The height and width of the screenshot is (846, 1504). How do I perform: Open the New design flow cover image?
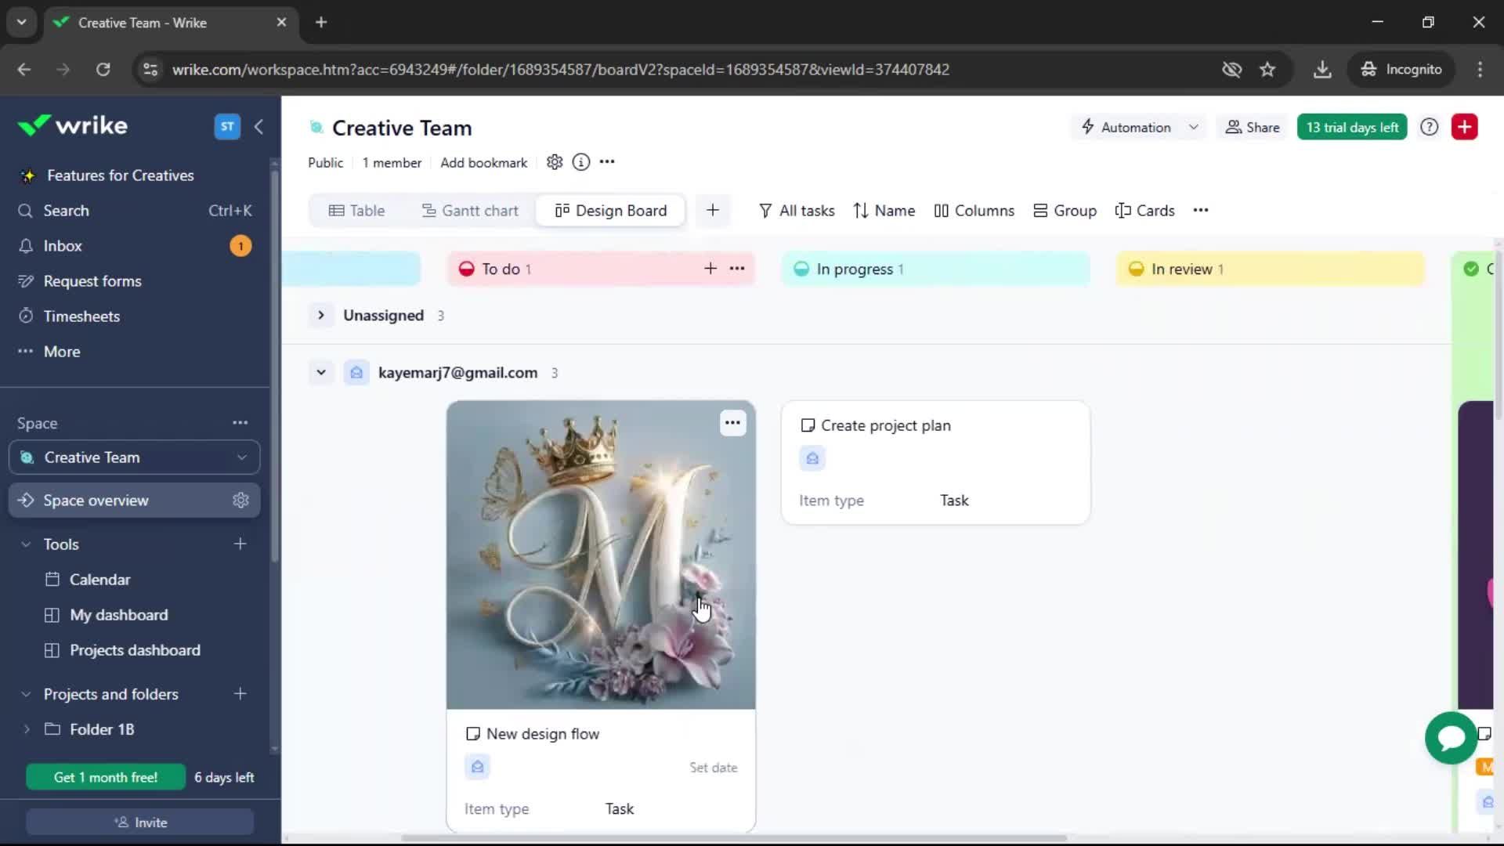[601, 555]
